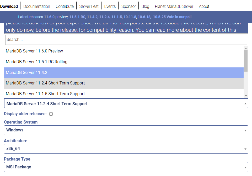
Task: Open the Documentation menu item
Action: (37, 6)
